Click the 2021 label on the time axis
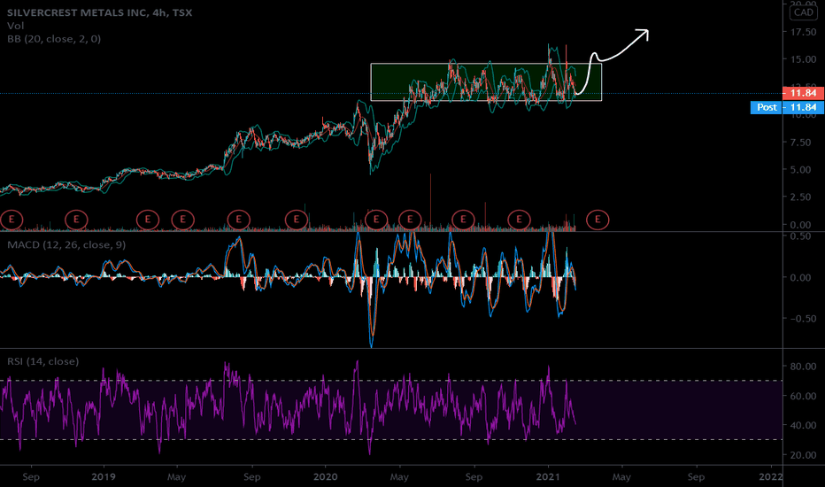 (548, 477)
